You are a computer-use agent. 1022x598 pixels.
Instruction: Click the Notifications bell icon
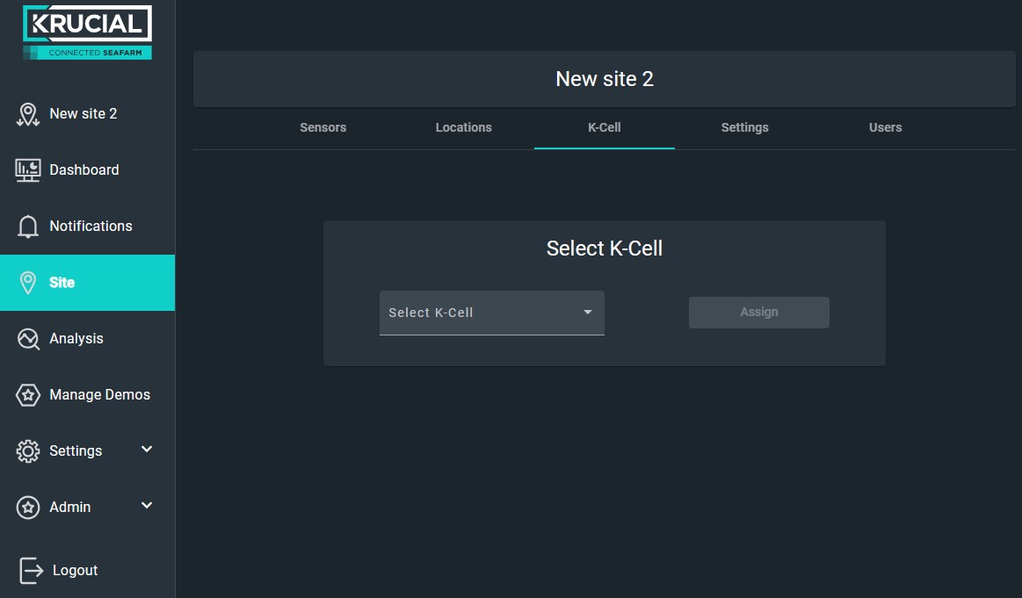coord(28,226)
